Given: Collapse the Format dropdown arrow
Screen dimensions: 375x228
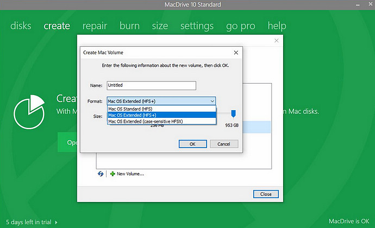Looking at the screenshot, I should pos(212,101).
